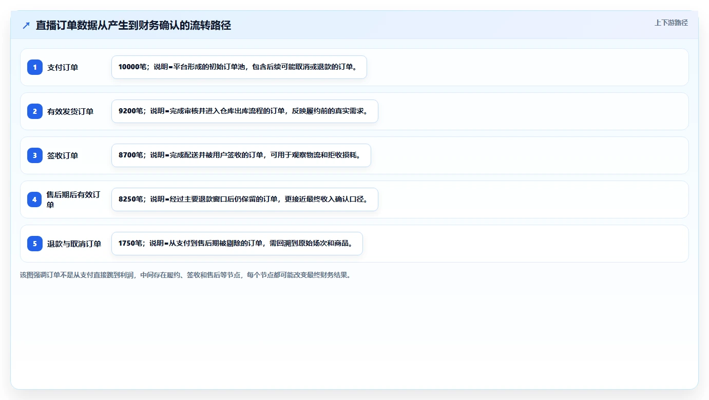Image resolution: width=709 pixels, height=400 pixels.
Task: Open the 10000笔 description box
Action: click(x=239, y=67)
